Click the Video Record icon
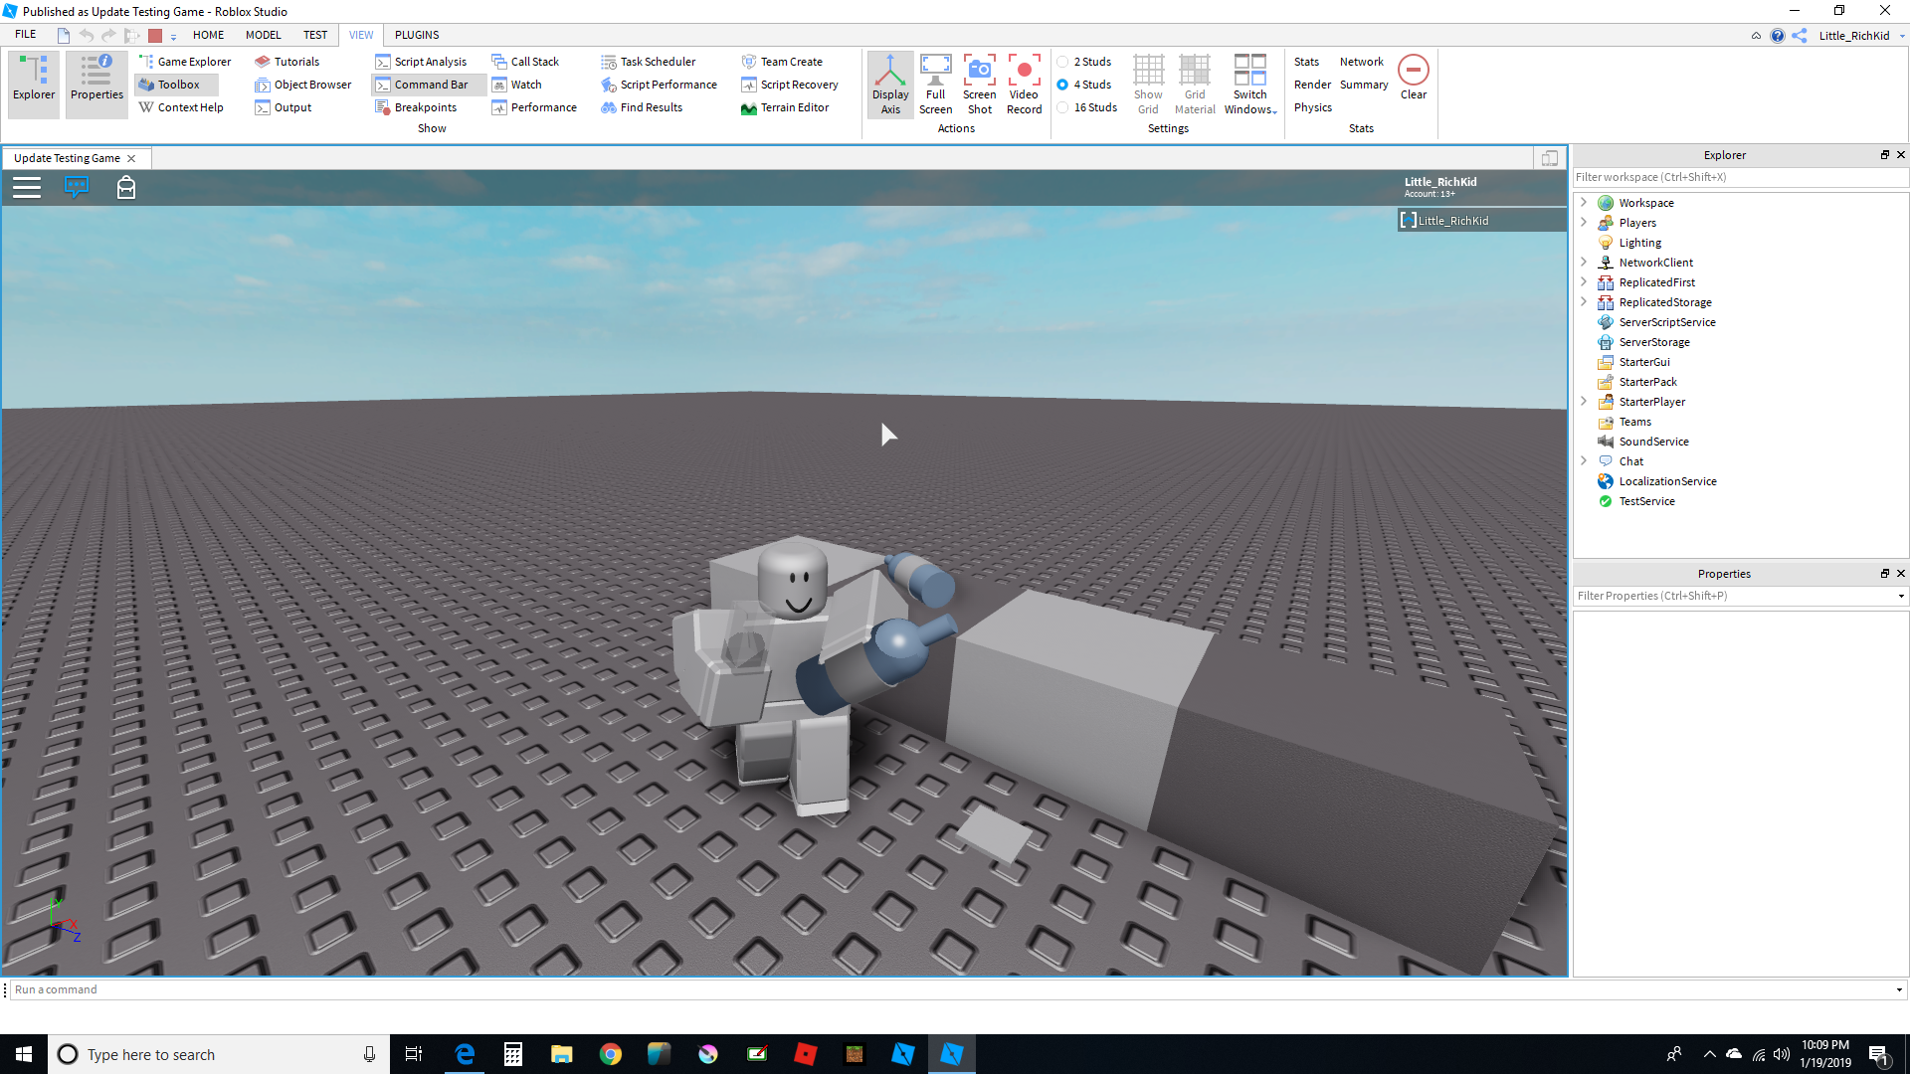This screenshot has height=1074, width=1910. click(x=1024, y=72)
